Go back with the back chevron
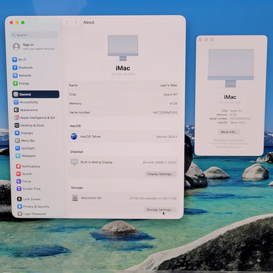273x273 pixels. (67, 22)
